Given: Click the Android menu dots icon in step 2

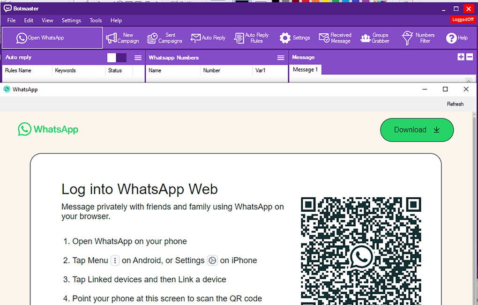Looking at the screenshot, I should click(115, 260).
